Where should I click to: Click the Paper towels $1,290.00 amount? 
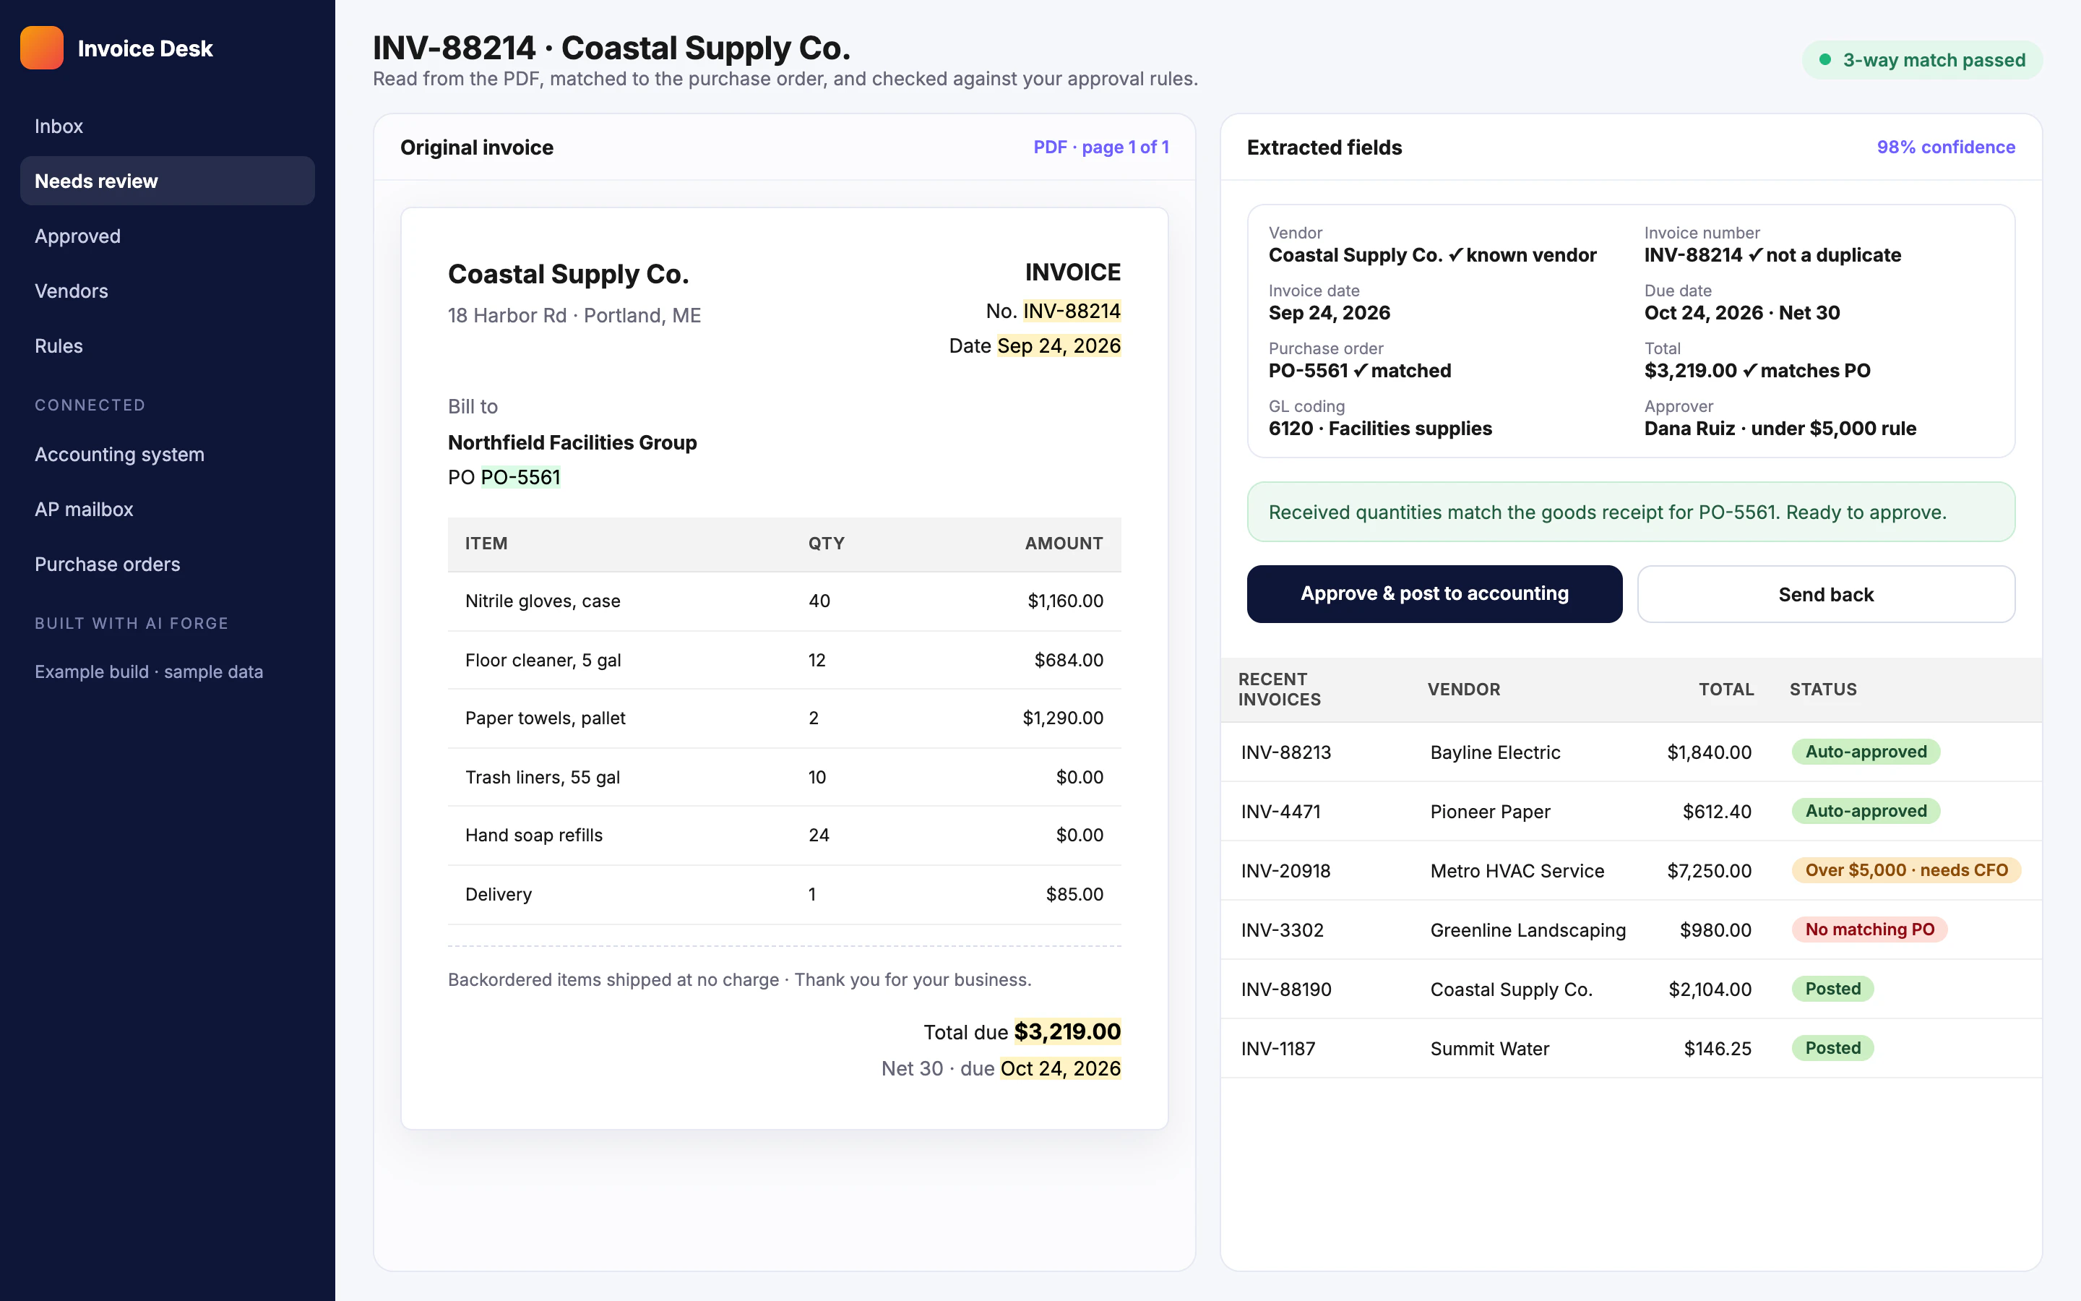click(x=1063, y=718)
